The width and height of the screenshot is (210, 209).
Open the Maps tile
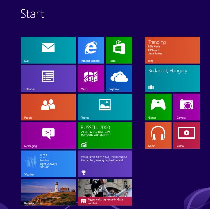click(x=91, y=78)
